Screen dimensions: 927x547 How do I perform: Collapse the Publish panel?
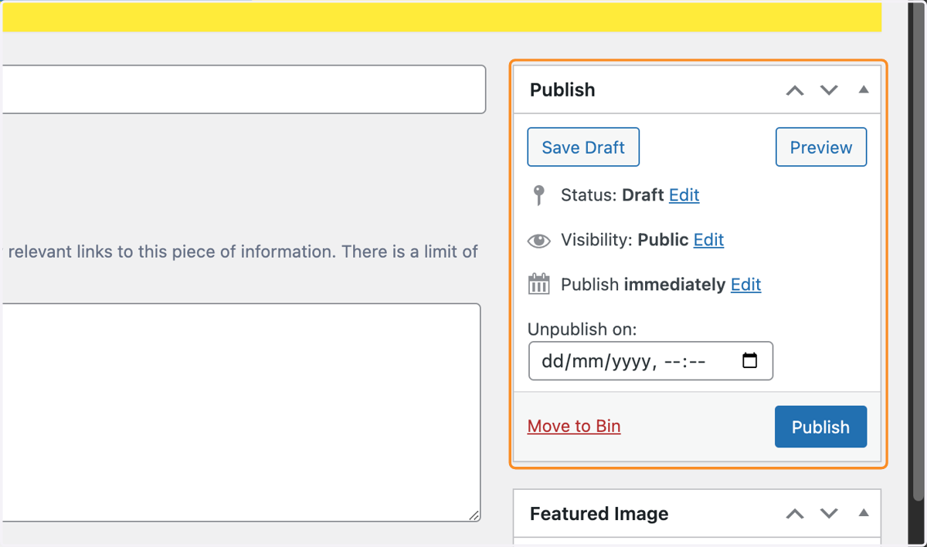864,89
